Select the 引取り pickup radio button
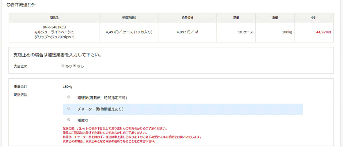This screenshot has width=343, height=148. tap(69, 120)
